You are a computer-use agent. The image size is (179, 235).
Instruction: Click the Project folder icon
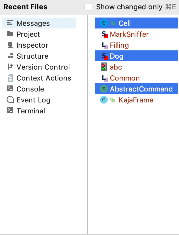click(x=9, y=34)
